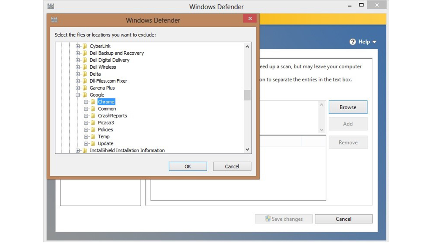The height and width of the screenshot is (243, 432).
Task: Select the Dll-Files.com Fixer folder label
Action: pos(108,81)
